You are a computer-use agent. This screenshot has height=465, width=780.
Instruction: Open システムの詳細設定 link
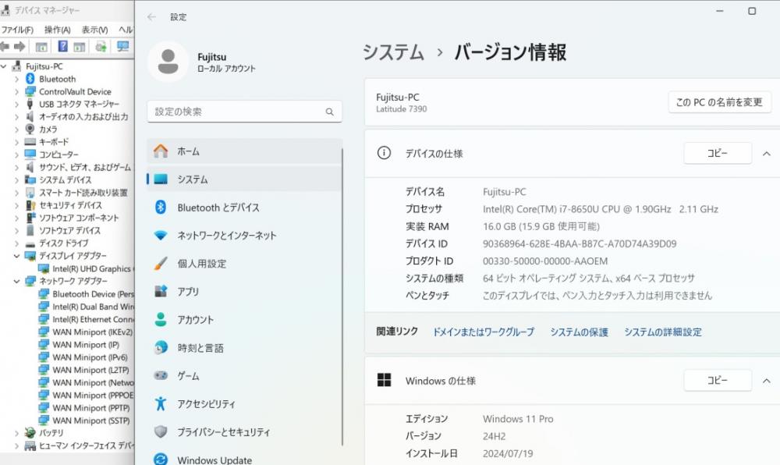663,332
